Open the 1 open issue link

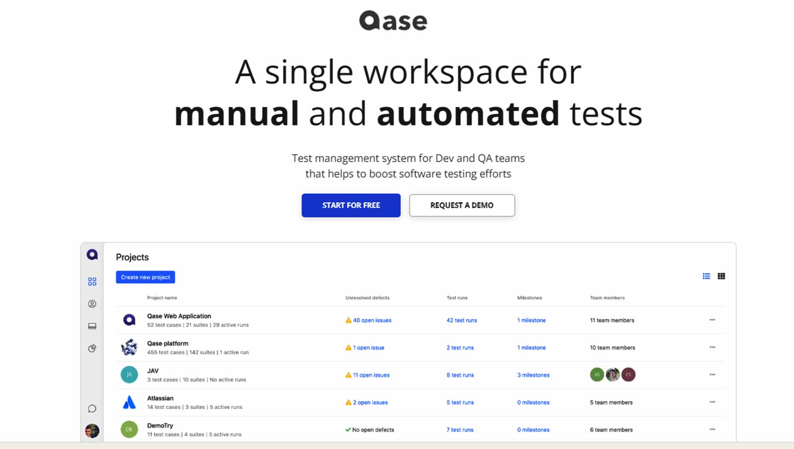(x=368, y=348)
